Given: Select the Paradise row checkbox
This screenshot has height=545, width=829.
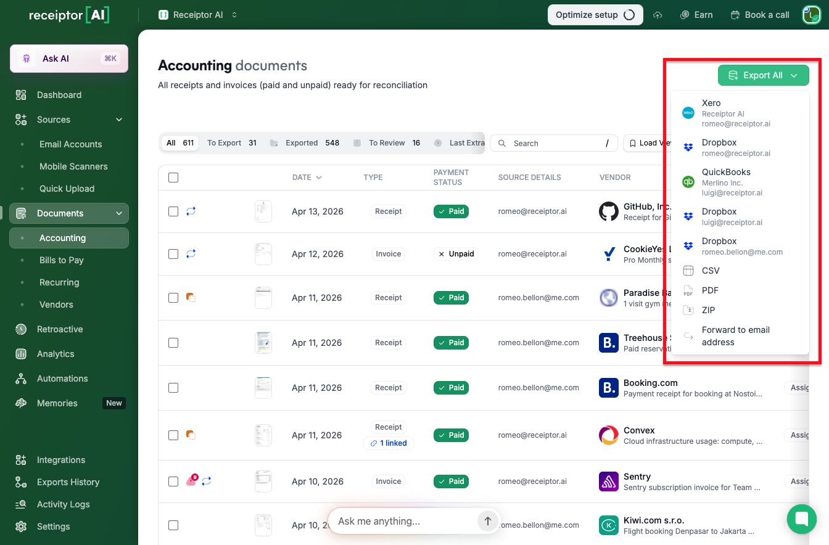Looking at the screenshot, I should 173,298.
